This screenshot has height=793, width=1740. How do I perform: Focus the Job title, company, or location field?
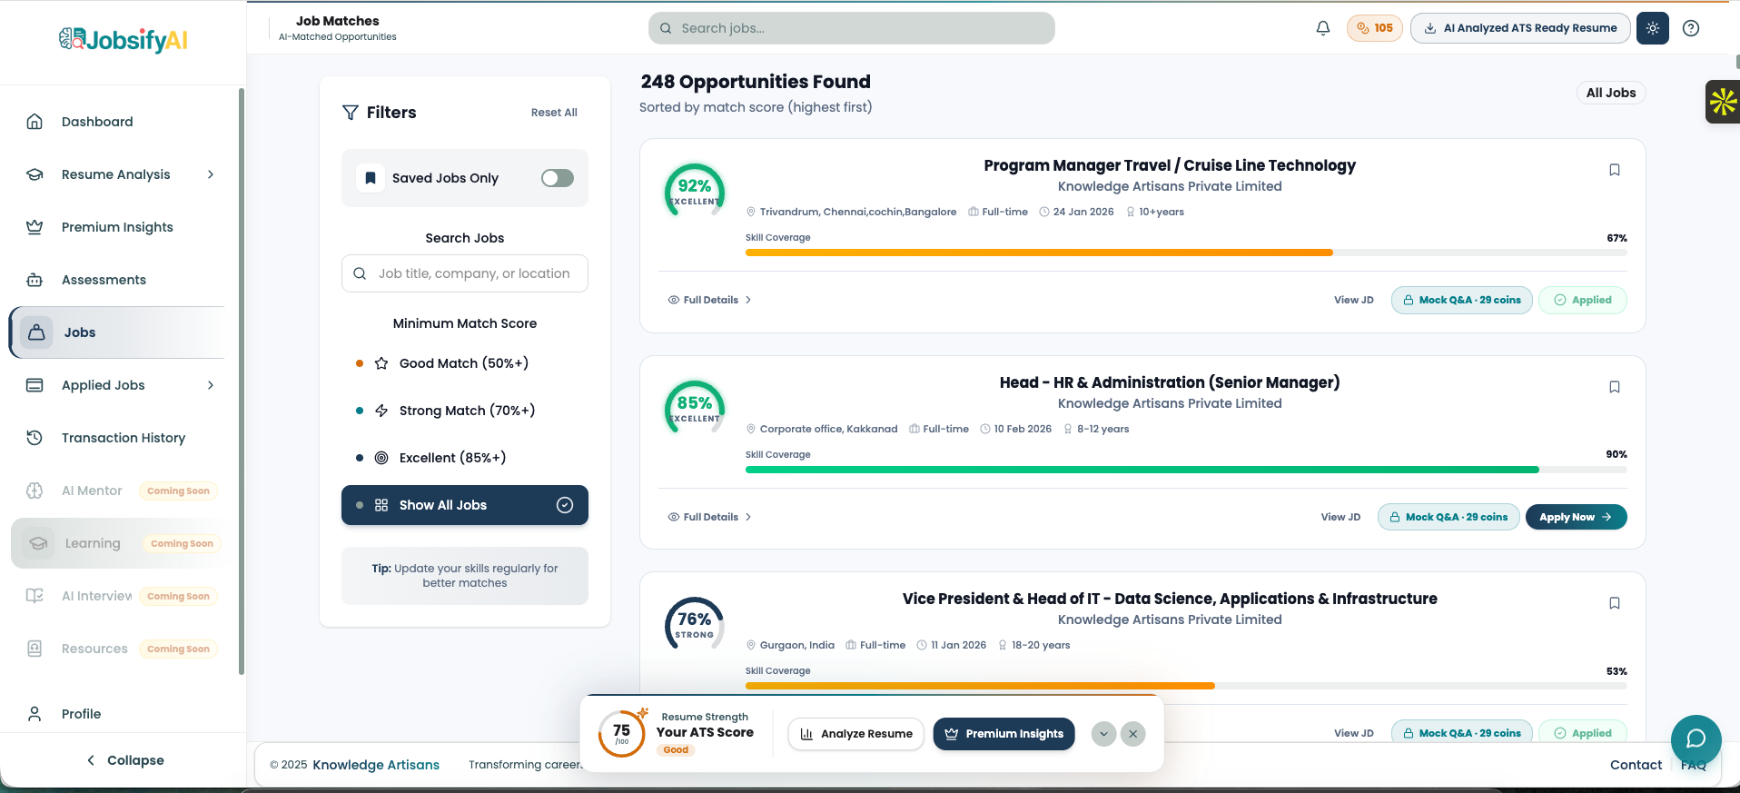(x=465, y=273)
